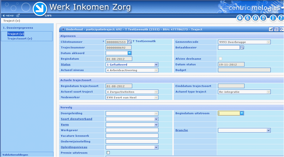Click the Werkgever input field
The height and width of the screenshot is (157, 284).
point(132,130)
